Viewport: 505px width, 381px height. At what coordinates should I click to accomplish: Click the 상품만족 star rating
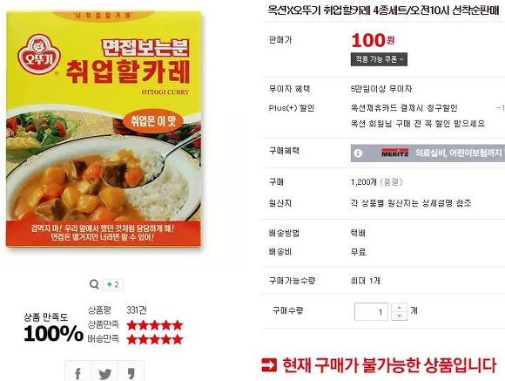[155, 325]
